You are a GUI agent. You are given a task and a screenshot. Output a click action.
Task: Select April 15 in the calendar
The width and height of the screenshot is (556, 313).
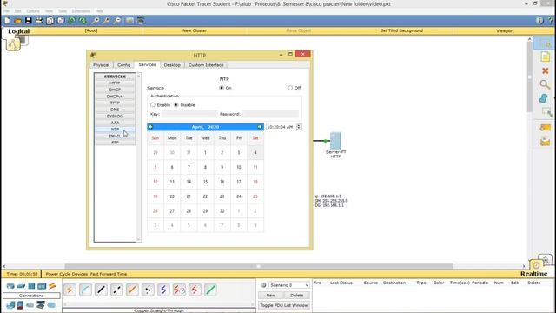coord(205,182)
